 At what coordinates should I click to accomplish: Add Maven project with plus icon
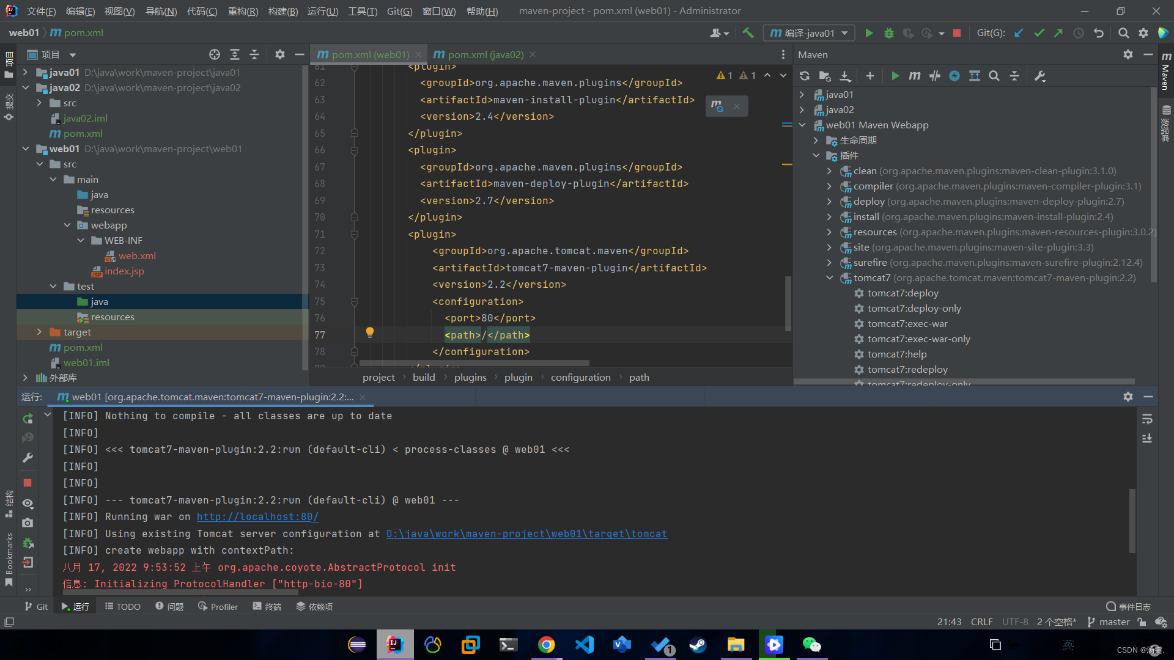(869, 76)
